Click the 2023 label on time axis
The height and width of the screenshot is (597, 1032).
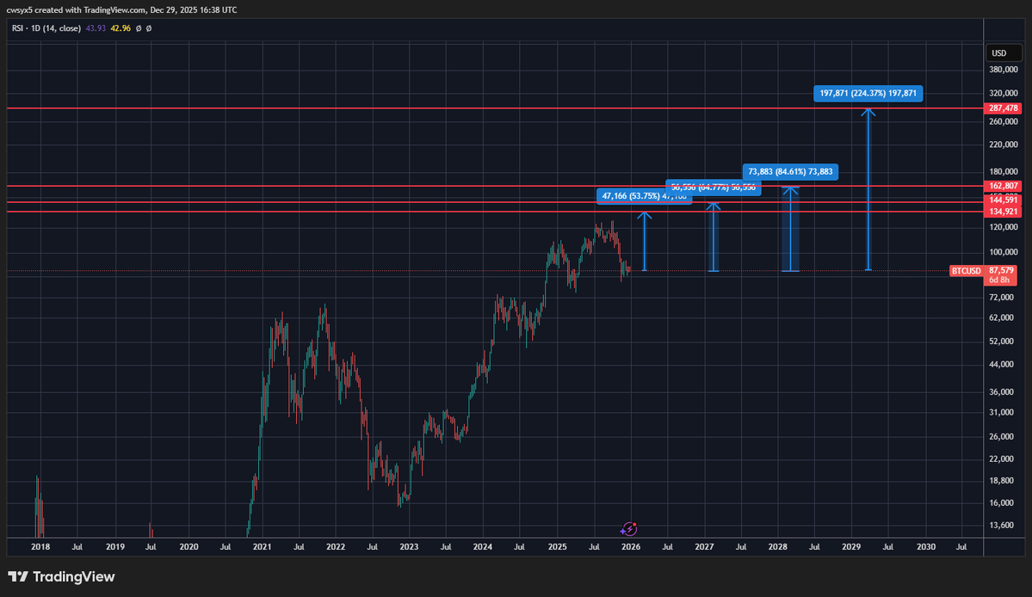click(409, 546)
